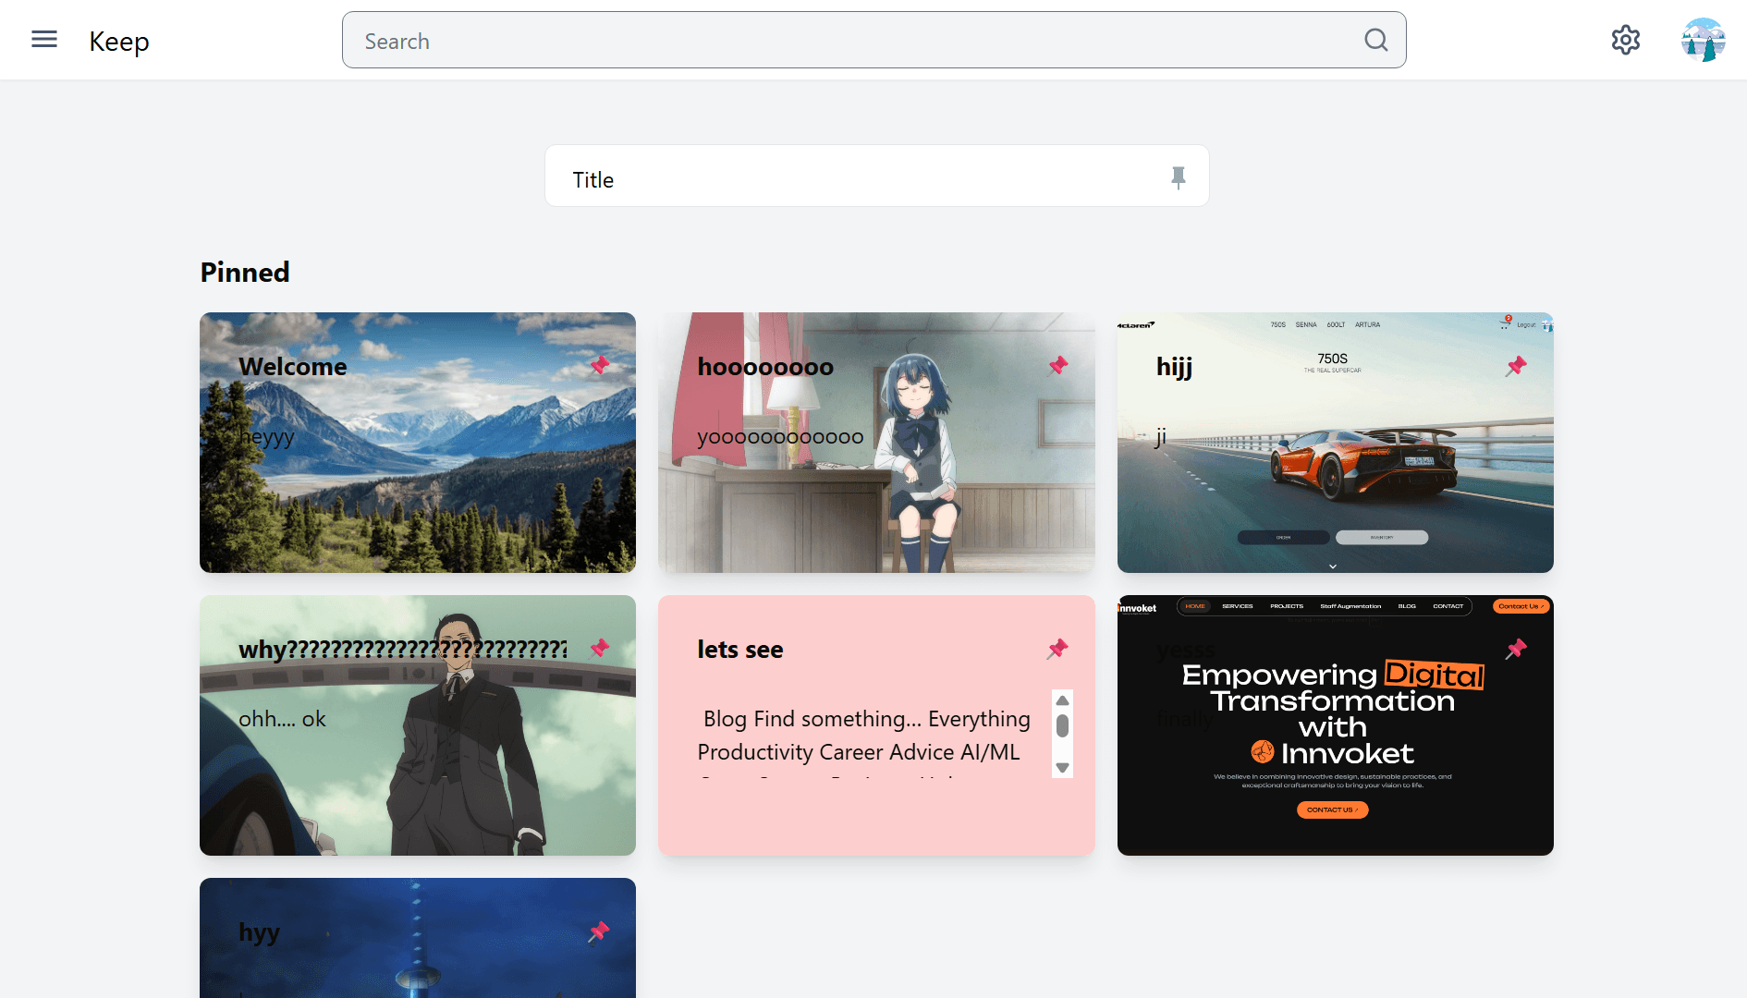This screenshot has height=998, width=1747.
Task: Focus the Search input field
Action: tap(873, 40)
